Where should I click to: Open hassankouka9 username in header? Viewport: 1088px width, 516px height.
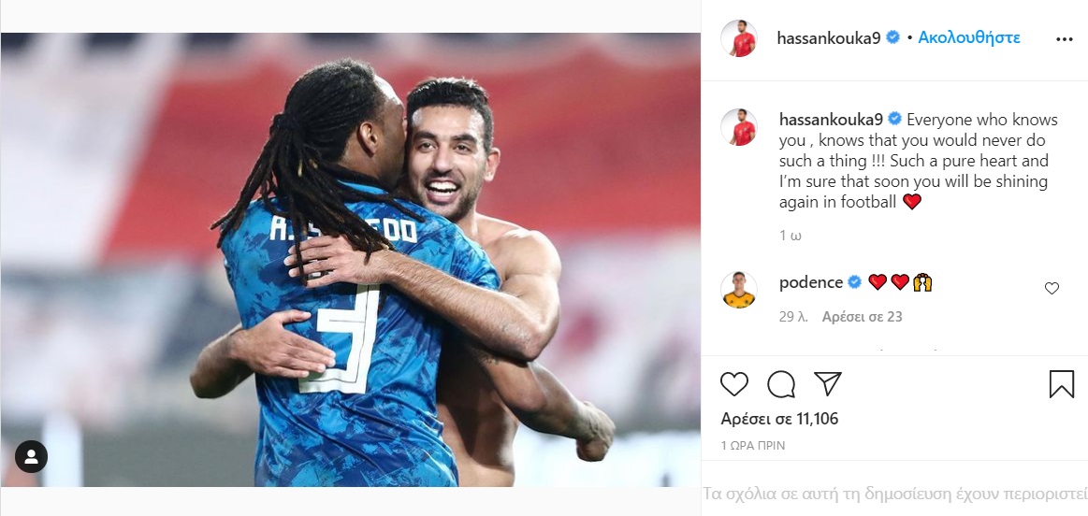[x=829, y=38]
